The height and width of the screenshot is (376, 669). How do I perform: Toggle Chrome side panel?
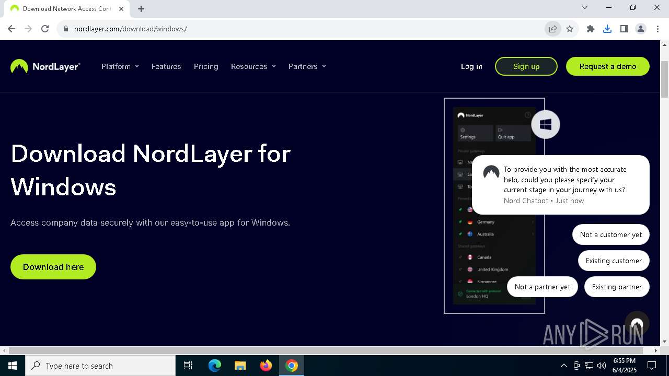(x=624, y=29)
